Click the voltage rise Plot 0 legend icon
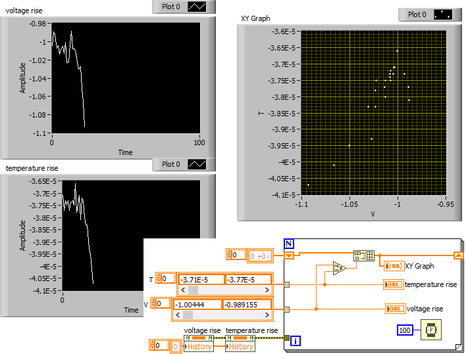 point(197,7)
